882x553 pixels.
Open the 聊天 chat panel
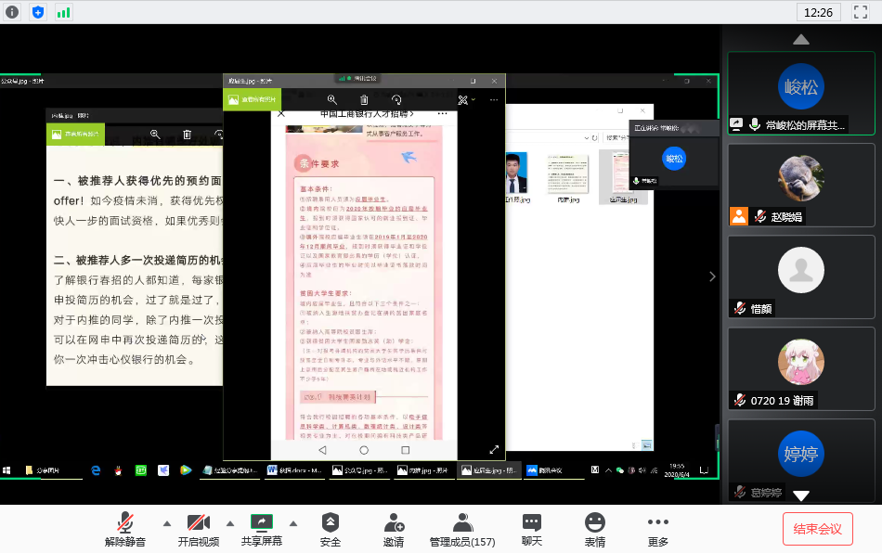(531, 528)
